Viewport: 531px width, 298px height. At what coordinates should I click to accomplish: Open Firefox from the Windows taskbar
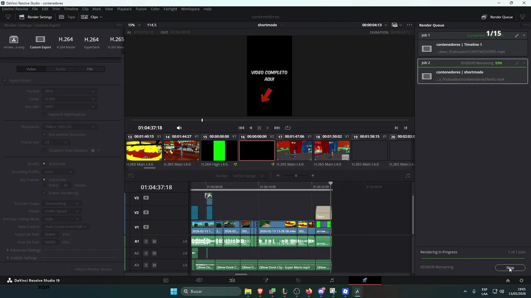(x=309, y=291)
